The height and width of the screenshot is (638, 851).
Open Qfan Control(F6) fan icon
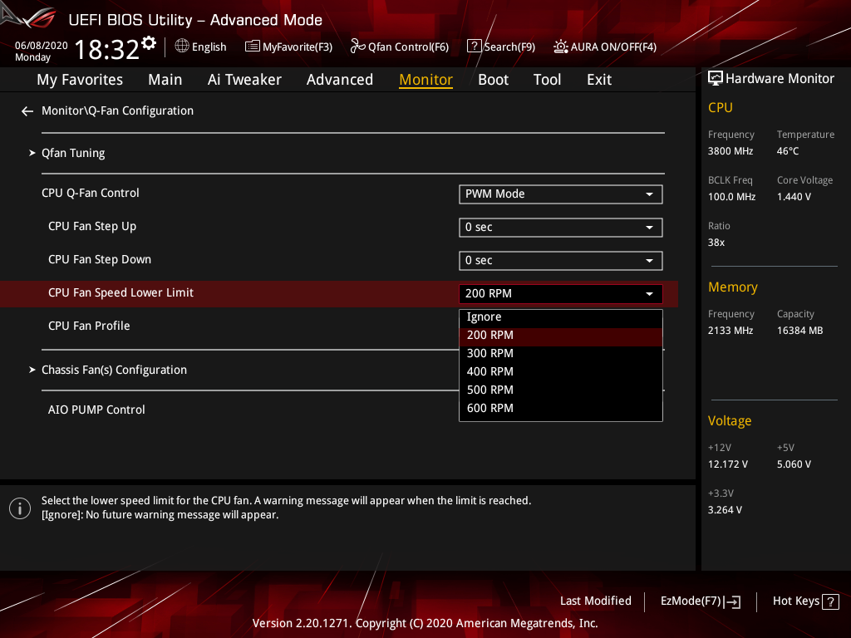pos(357,47)
